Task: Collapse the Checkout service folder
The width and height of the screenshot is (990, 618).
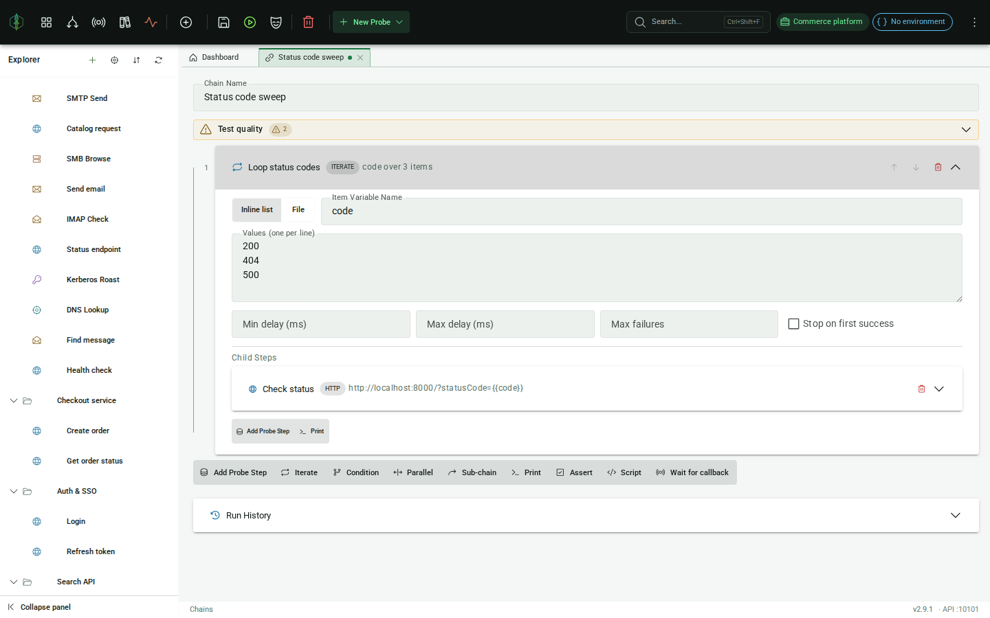Action: (13, 400)
